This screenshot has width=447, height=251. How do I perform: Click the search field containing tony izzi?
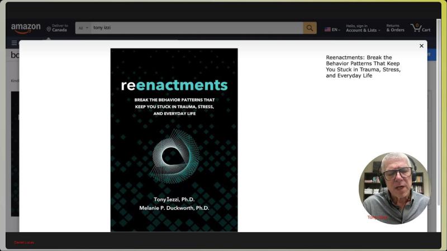coord(197,28)
